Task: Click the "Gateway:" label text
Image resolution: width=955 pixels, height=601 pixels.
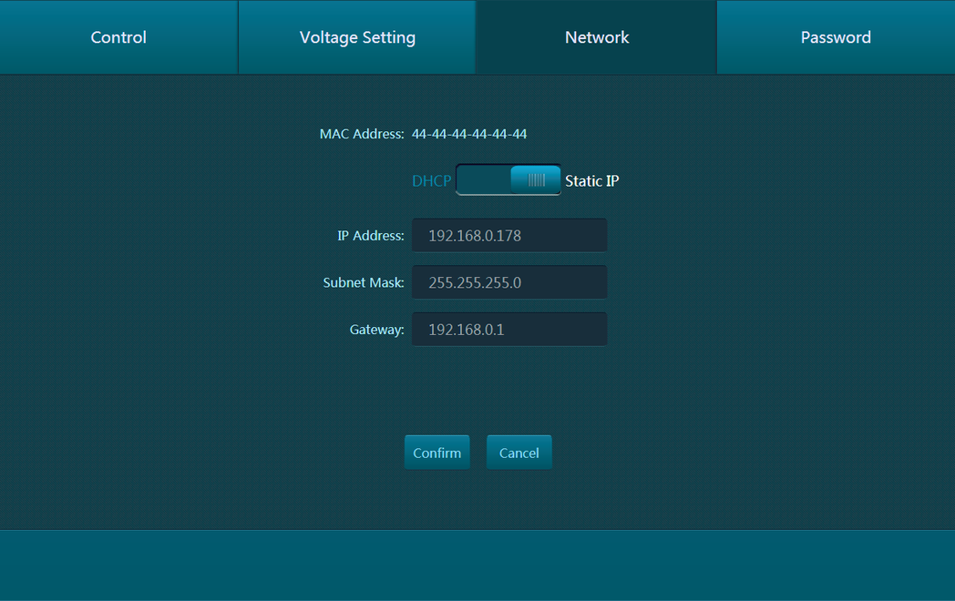Action: coord(376,330)
